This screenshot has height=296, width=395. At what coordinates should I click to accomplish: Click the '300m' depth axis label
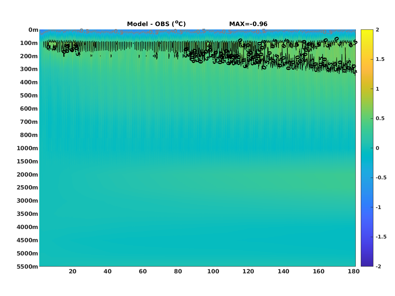coord(29,69)
